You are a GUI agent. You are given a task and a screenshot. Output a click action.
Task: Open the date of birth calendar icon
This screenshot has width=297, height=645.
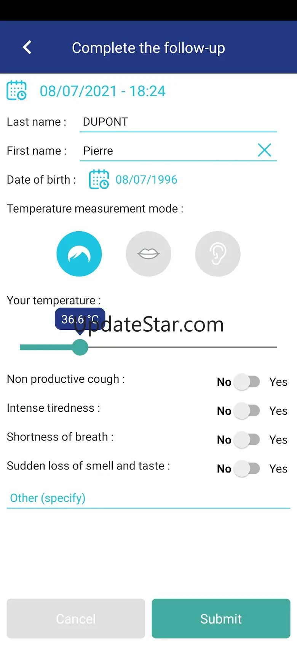coord(99,179)
